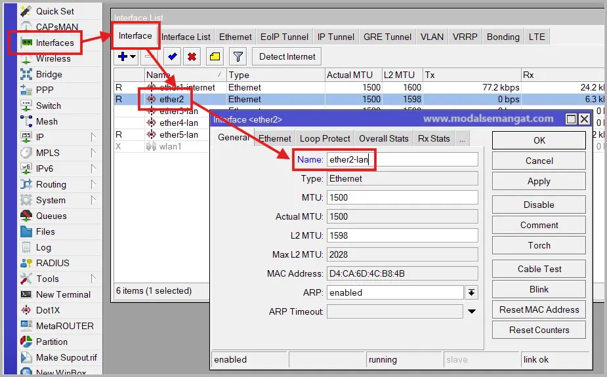
Task: Open the ARP dropdown list
Action: 472,292
